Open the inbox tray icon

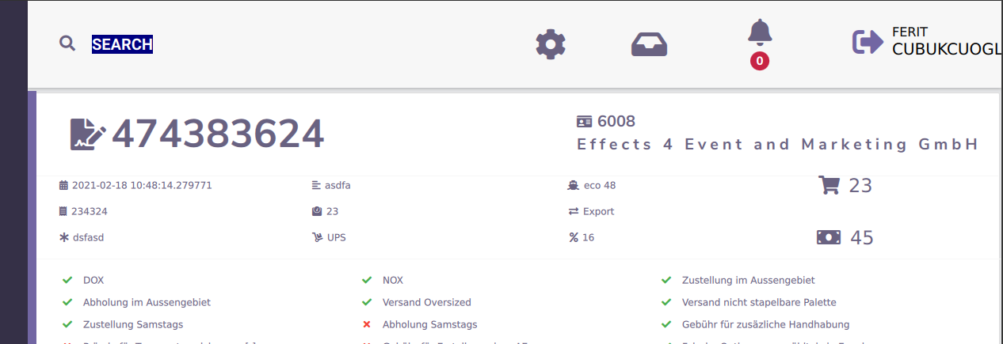click(x=649, y=44)
